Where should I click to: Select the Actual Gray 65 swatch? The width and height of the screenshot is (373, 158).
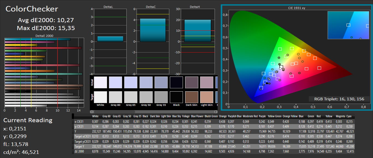click(x=131, y=82)
